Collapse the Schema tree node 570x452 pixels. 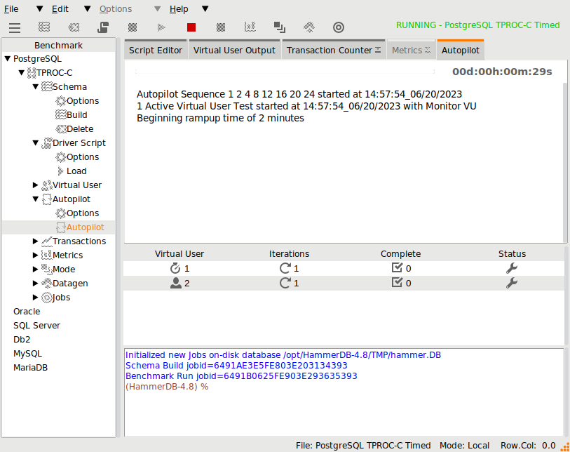pyautogui.click(x=35, y=86)
